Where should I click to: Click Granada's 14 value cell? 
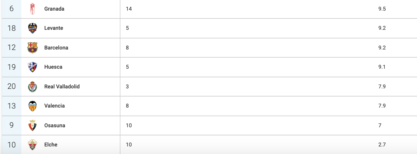click(129, 9)
